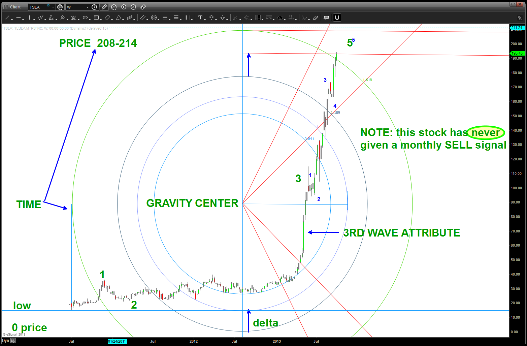
Task: Open the chart settings gear menu
Action: (60, 7)
